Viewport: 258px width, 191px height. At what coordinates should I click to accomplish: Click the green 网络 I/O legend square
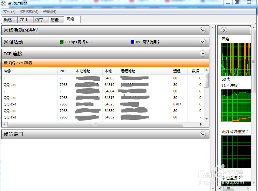tap(62, 42)
